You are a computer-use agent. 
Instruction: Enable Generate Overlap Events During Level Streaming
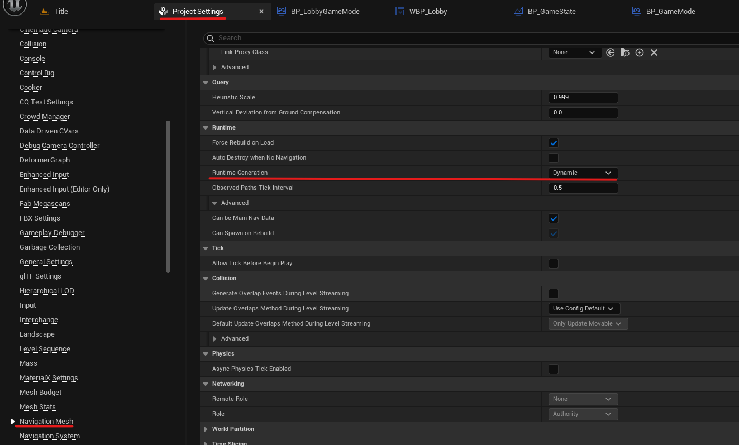554,294
